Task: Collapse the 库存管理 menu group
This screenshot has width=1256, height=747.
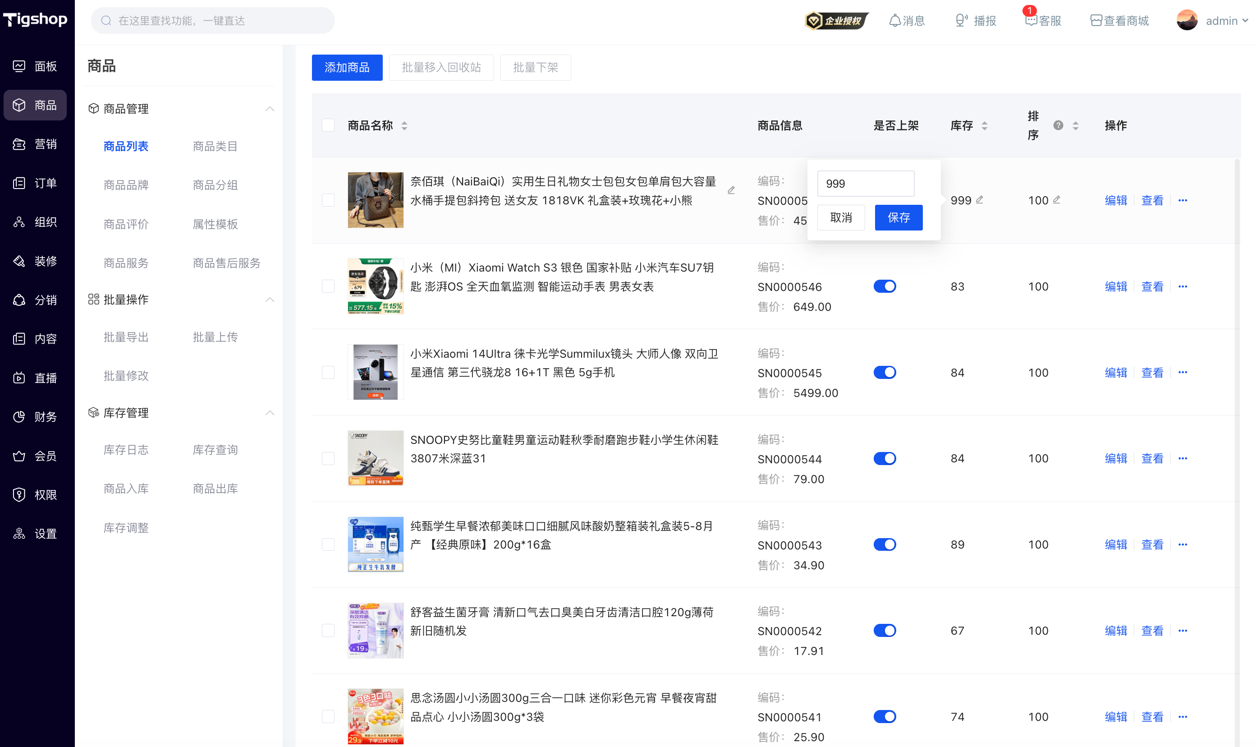Action: click(270, 413)
